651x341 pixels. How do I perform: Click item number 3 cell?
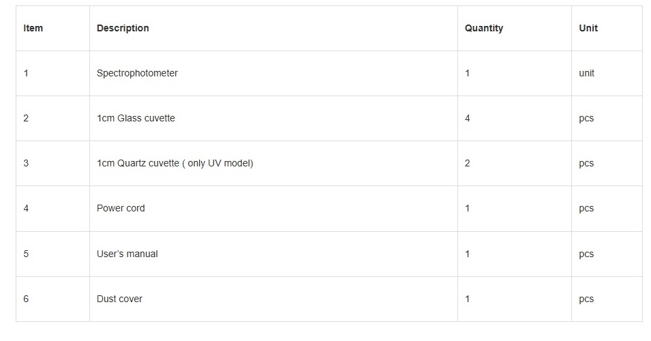pos(26,163)
